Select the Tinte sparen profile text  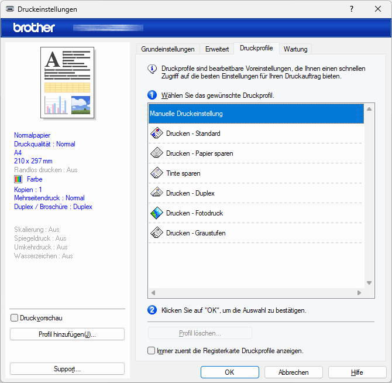tap(183, 173)
